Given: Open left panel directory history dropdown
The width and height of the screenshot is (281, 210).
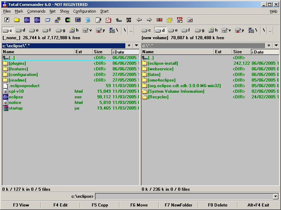Looking at the screenshot, I should [136, 45].
